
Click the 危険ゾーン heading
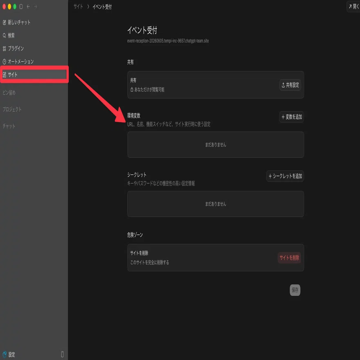click(x=135, y=235)
